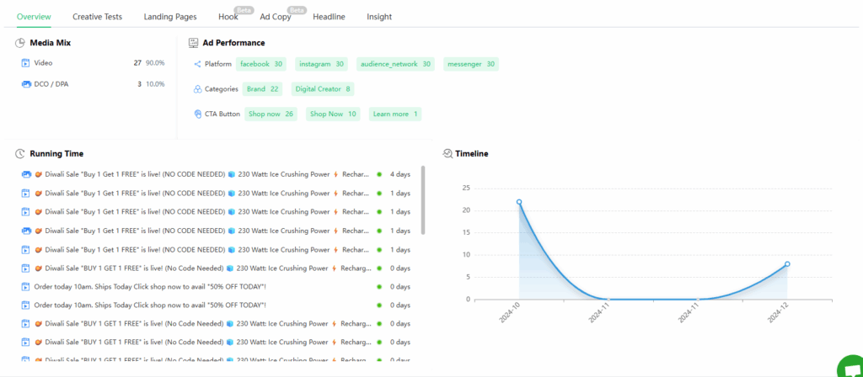
Task: Click the Platform share icon
Action: [x=197, y=64]
